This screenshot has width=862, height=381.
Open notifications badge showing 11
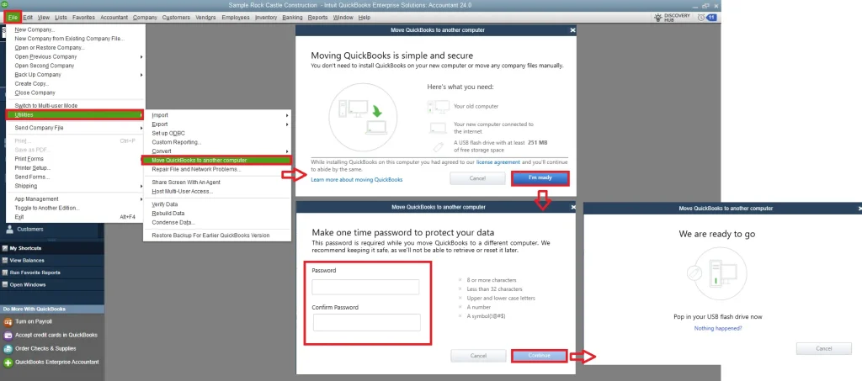(x=710, y=18)
